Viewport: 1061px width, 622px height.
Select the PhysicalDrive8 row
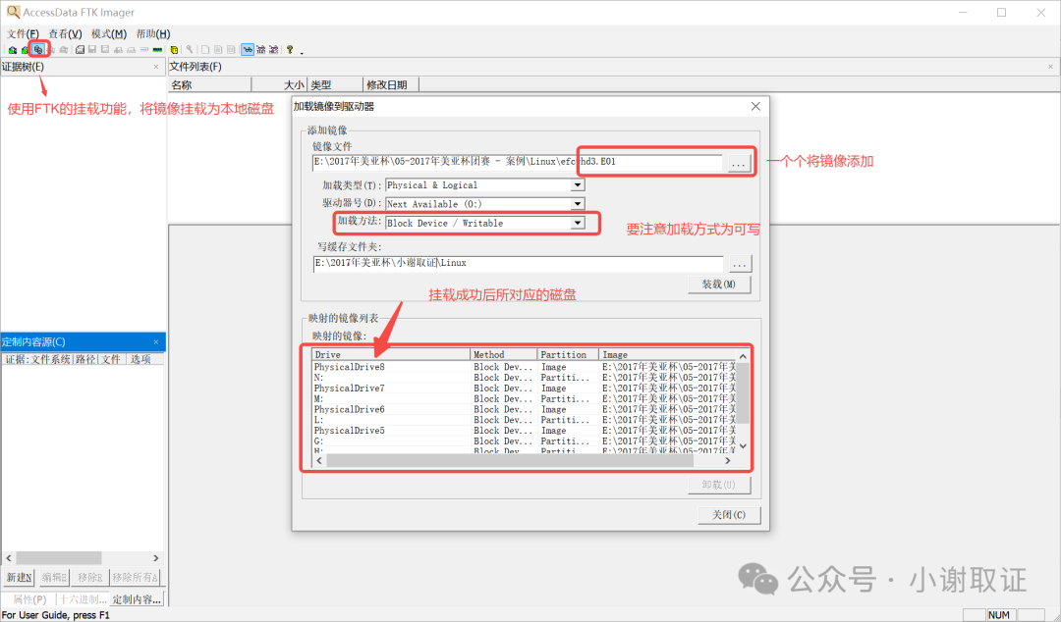pos(525,367)
